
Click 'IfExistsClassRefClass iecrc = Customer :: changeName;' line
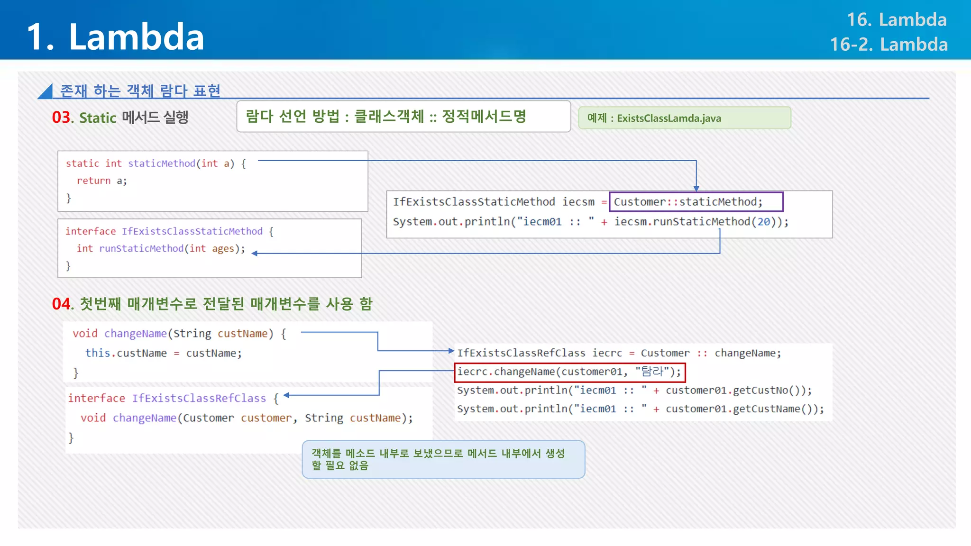[619, 353]
